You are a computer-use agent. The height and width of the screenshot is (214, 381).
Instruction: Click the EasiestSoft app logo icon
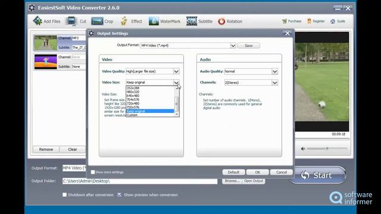coord(32,8)
